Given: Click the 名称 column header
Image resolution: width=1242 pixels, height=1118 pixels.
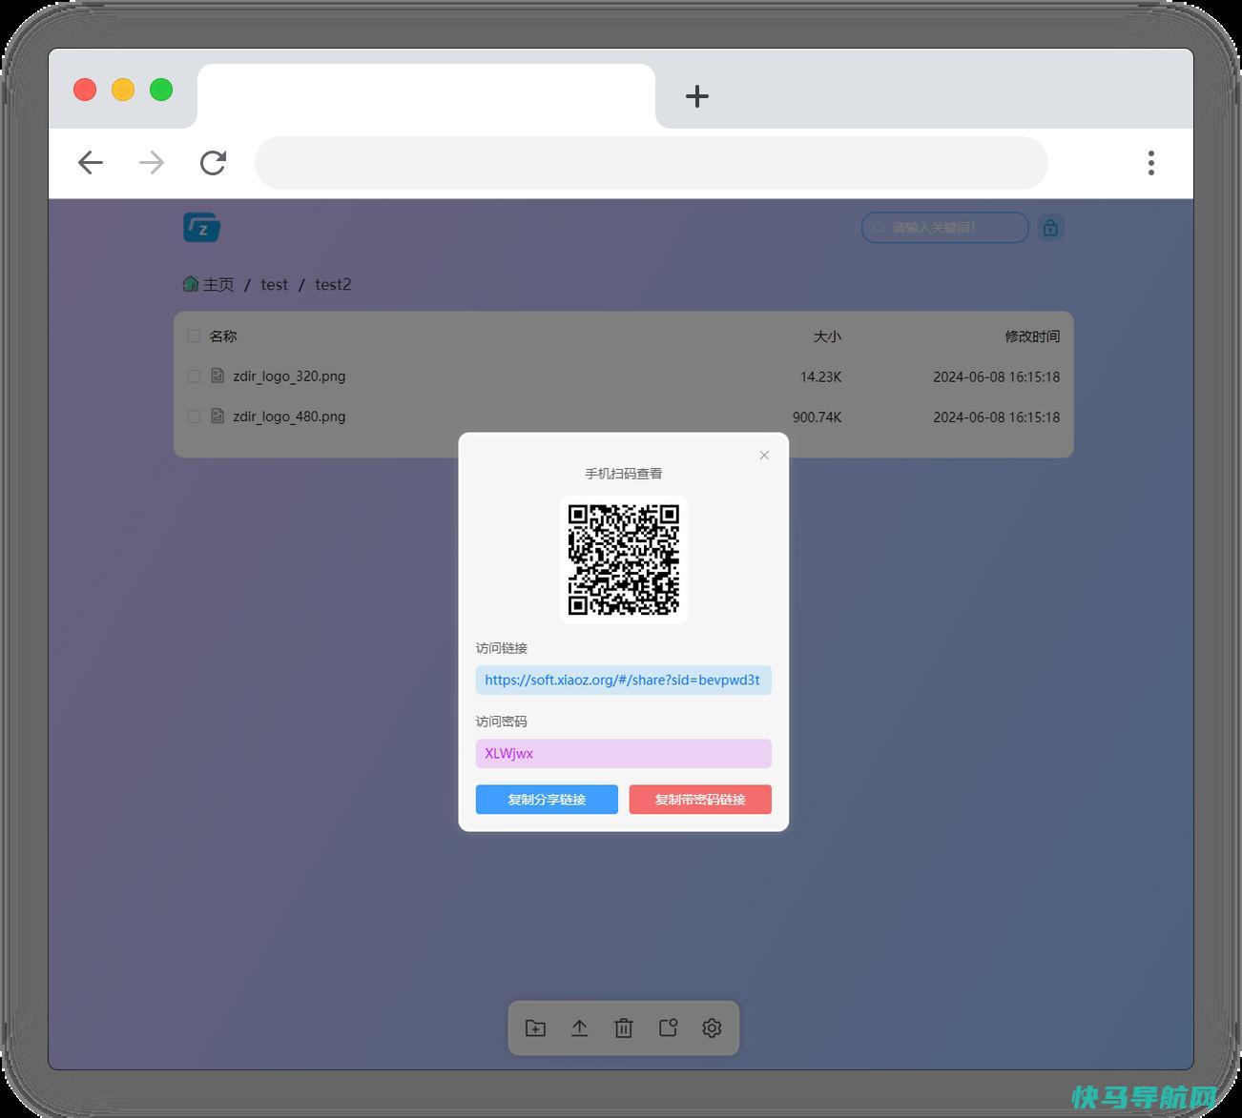Looking at the screenshot, I should pyautogui.click(x=223, y=335).
